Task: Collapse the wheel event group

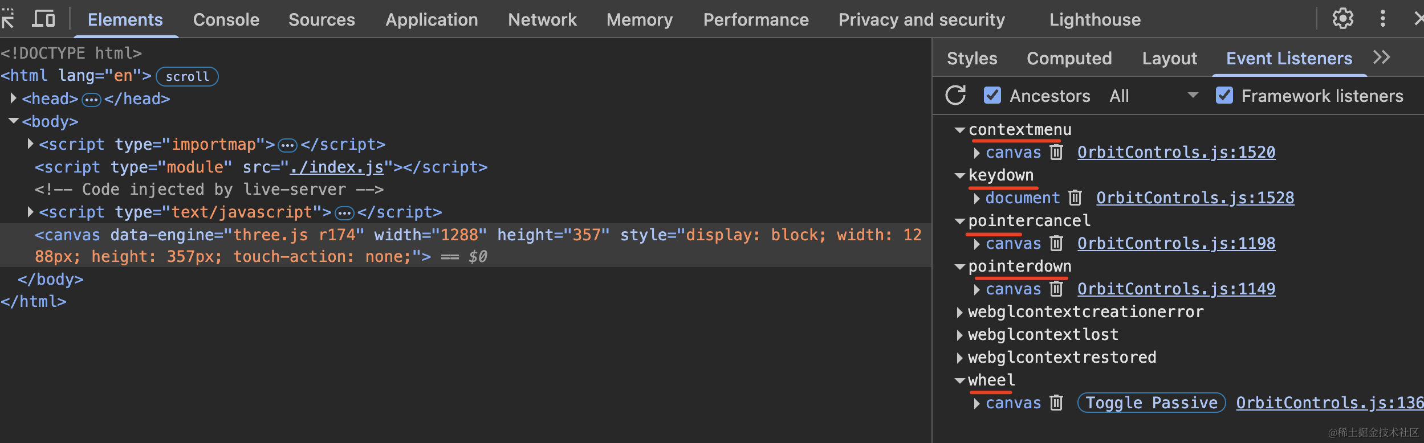Action: point(960,380)
